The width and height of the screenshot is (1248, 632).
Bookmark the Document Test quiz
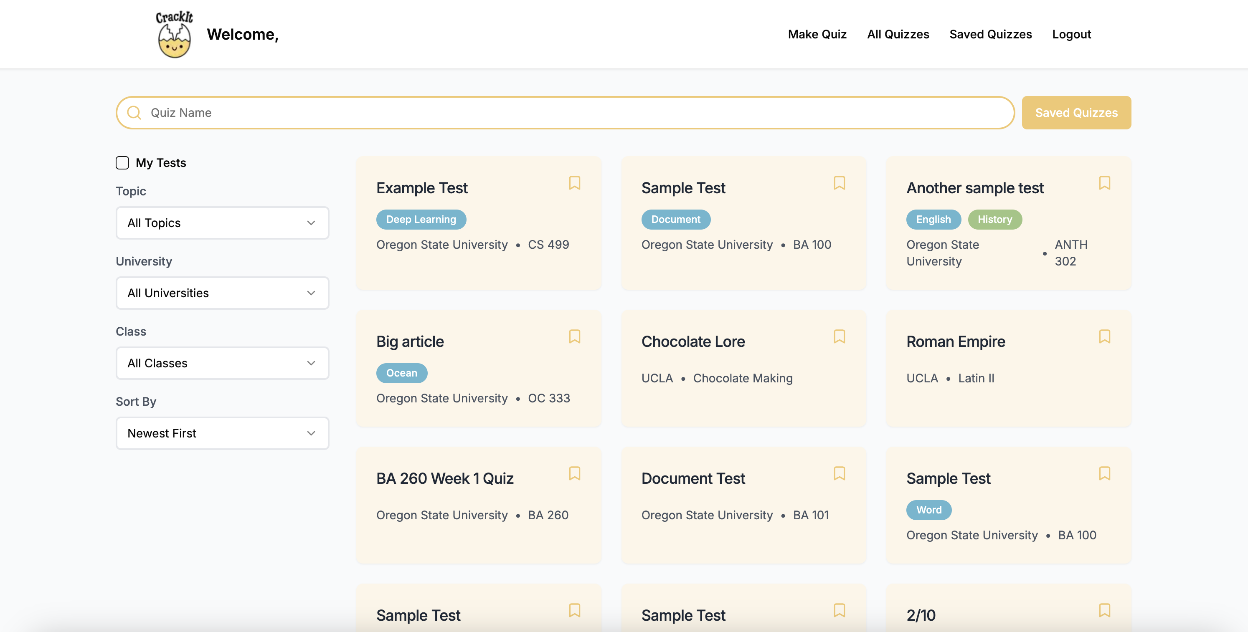839,473
